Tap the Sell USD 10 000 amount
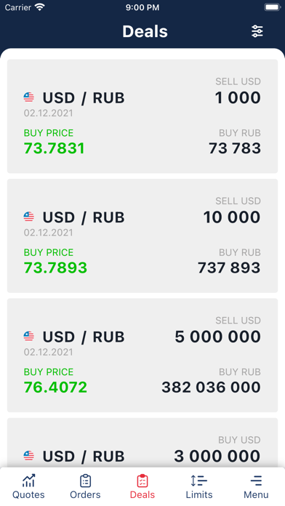The image size is (285, 506). point(232,217)
